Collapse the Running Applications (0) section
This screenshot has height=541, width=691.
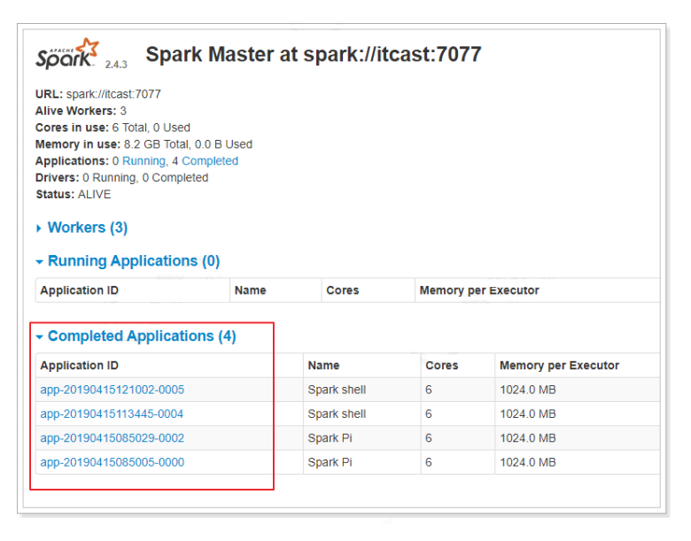click(x=128, y=261)
